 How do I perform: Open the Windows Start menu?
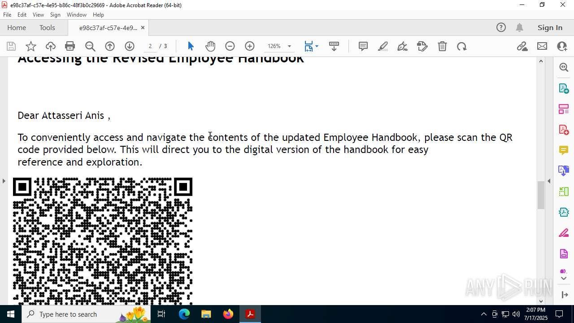(11, 314)
